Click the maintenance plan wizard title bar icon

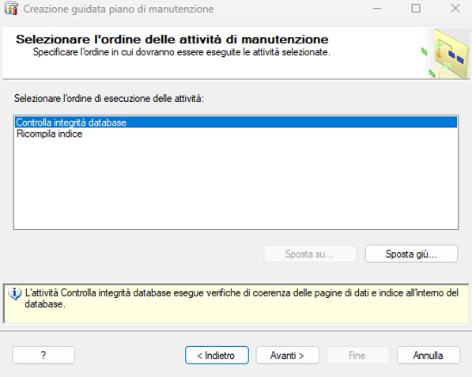pos(11,9)
